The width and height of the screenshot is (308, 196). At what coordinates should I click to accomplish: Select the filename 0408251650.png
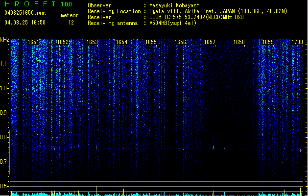25,13
